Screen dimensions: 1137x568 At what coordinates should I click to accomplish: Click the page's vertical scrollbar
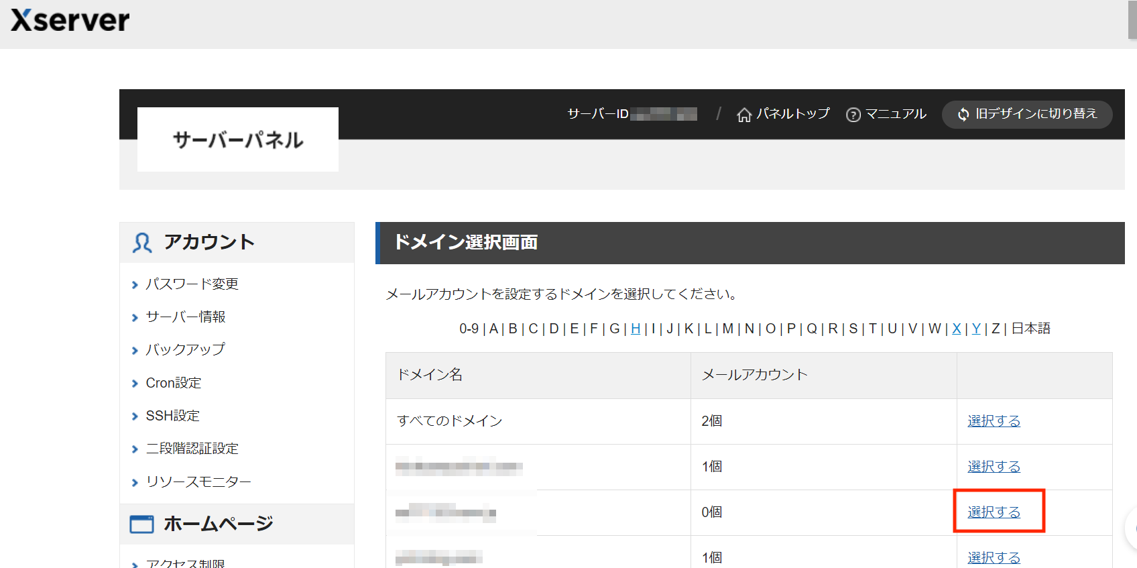click(x=1132, y=20)
